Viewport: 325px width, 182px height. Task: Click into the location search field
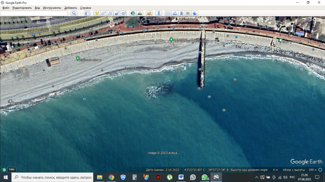tap(34, 13)
